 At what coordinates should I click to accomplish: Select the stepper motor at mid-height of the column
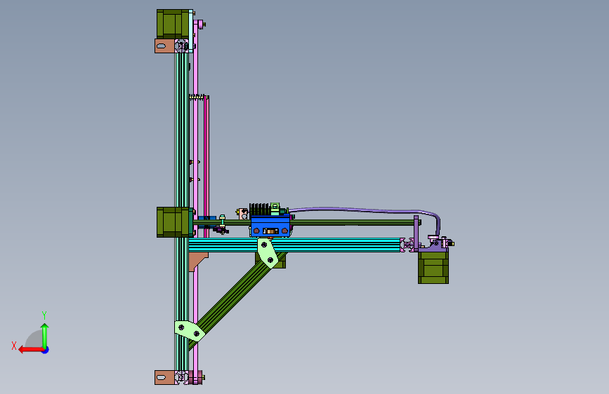click(x=174, y=222)
